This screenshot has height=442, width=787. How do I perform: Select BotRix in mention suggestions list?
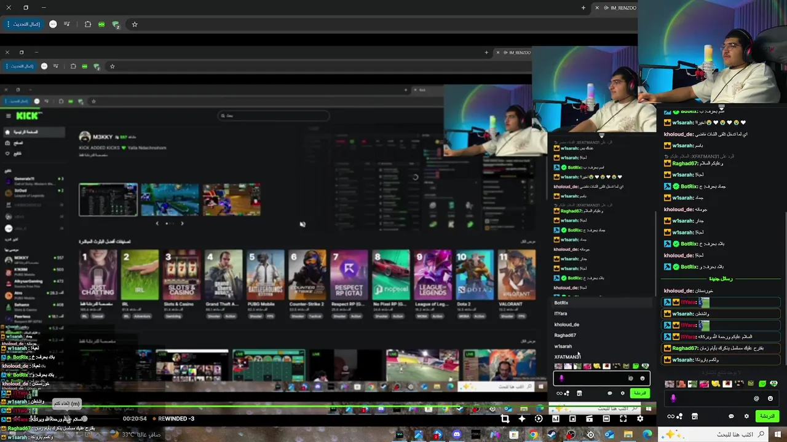click(x=601, y=303)
